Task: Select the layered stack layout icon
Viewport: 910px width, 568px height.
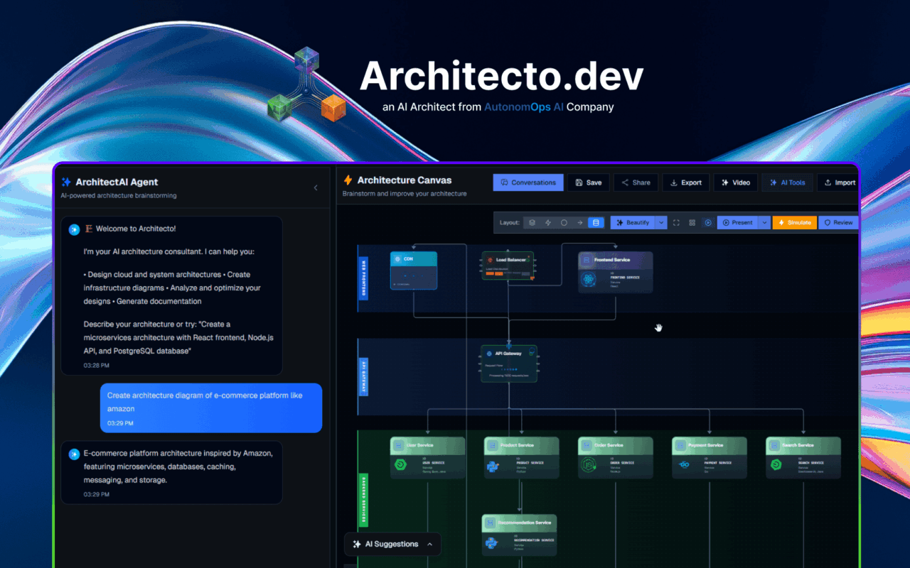Action: click(x=532, y=222)
